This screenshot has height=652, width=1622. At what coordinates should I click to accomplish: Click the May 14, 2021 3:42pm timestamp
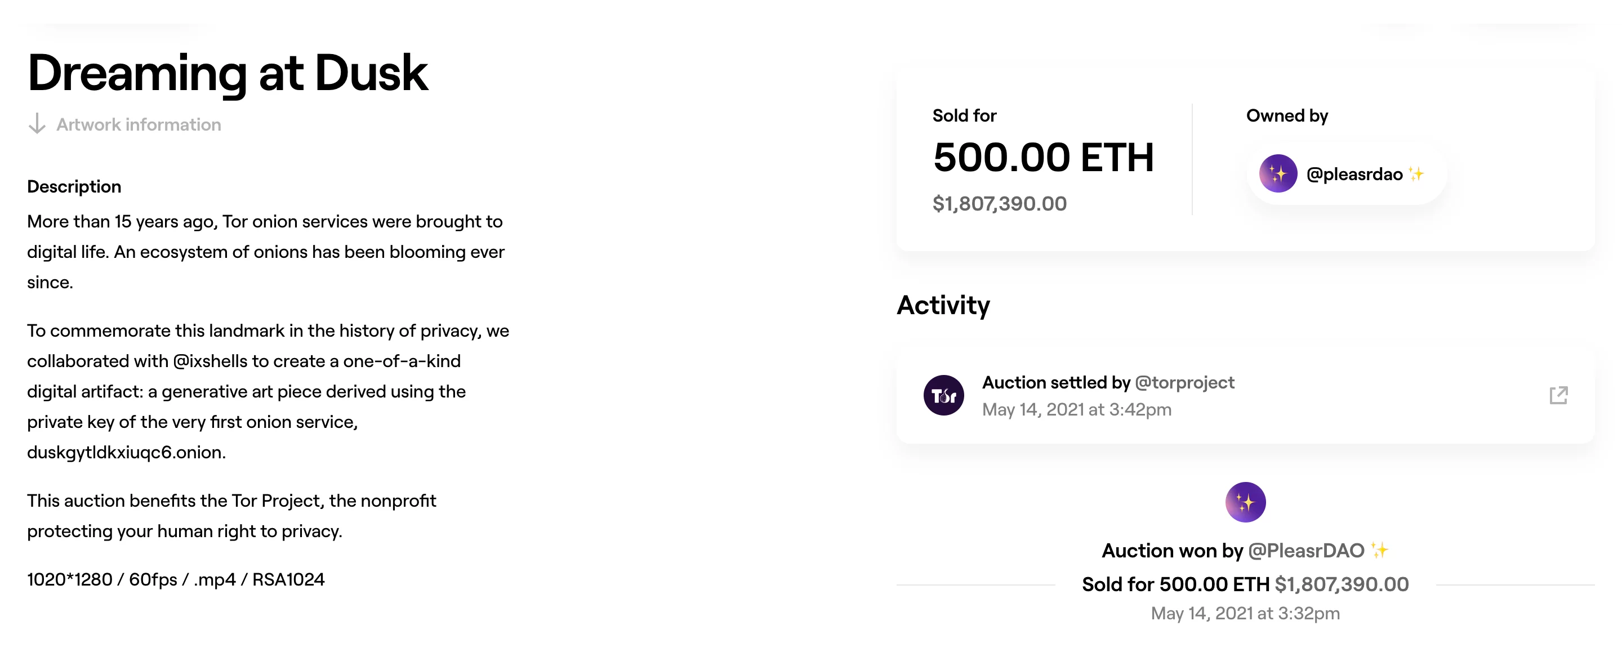[1076, 410]
